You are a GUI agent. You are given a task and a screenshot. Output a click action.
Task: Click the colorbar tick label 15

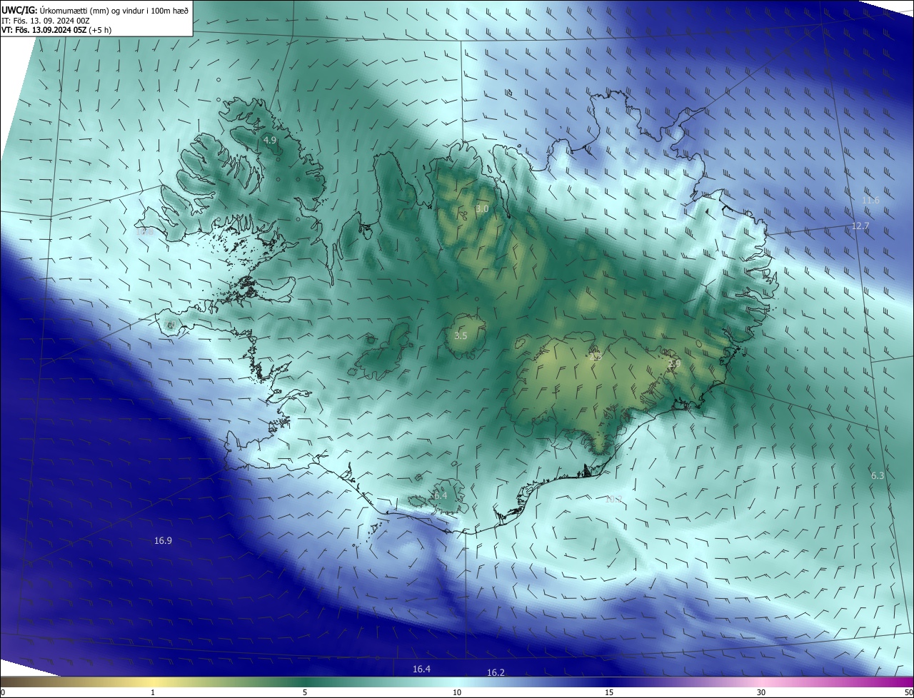click(609, 693)
